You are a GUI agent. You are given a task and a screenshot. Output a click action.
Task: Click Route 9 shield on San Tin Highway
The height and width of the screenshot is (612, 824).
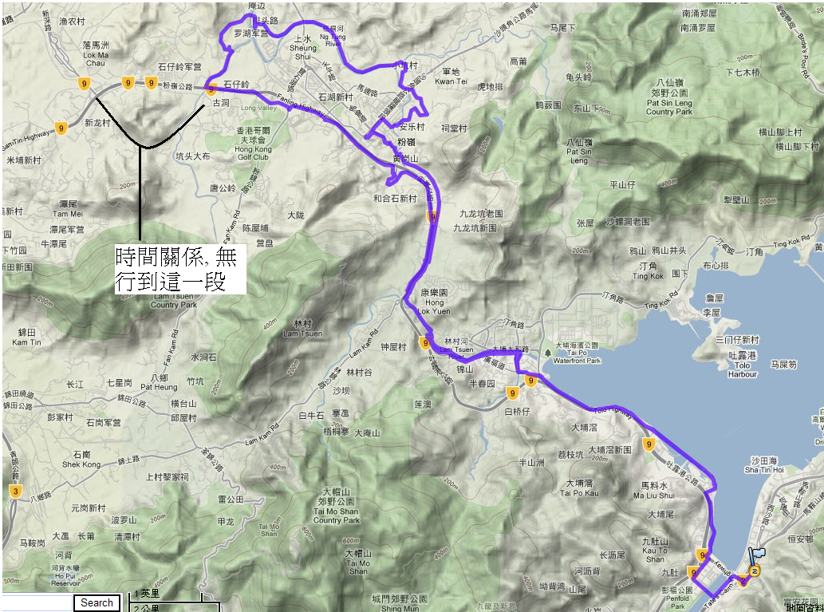coord(61,128)
